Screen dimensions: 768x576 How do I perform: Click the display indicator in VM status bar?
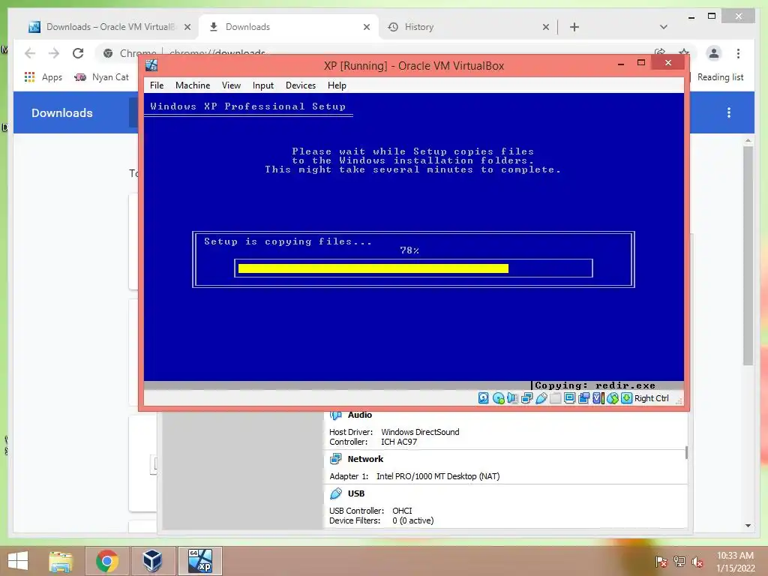coord(570,398)
